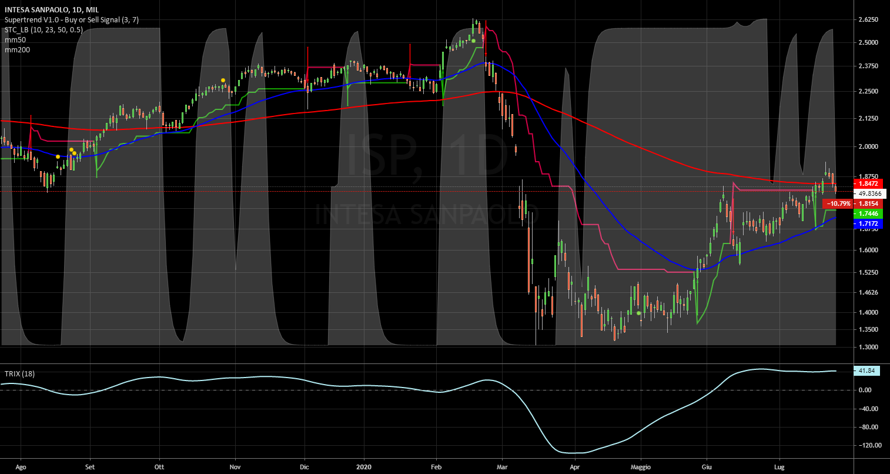Click the 2.1250 price axis value
890x474 pixels.
point(869,118)
